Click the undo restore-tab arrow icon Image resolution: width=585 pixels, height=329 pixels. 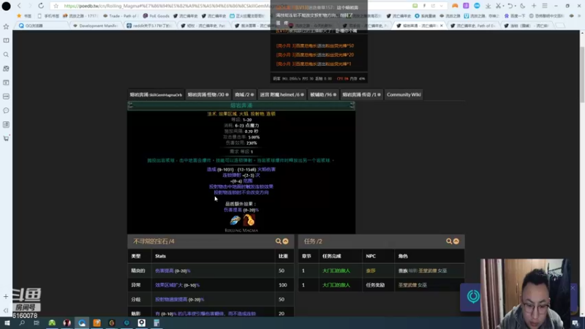point(510,6)
